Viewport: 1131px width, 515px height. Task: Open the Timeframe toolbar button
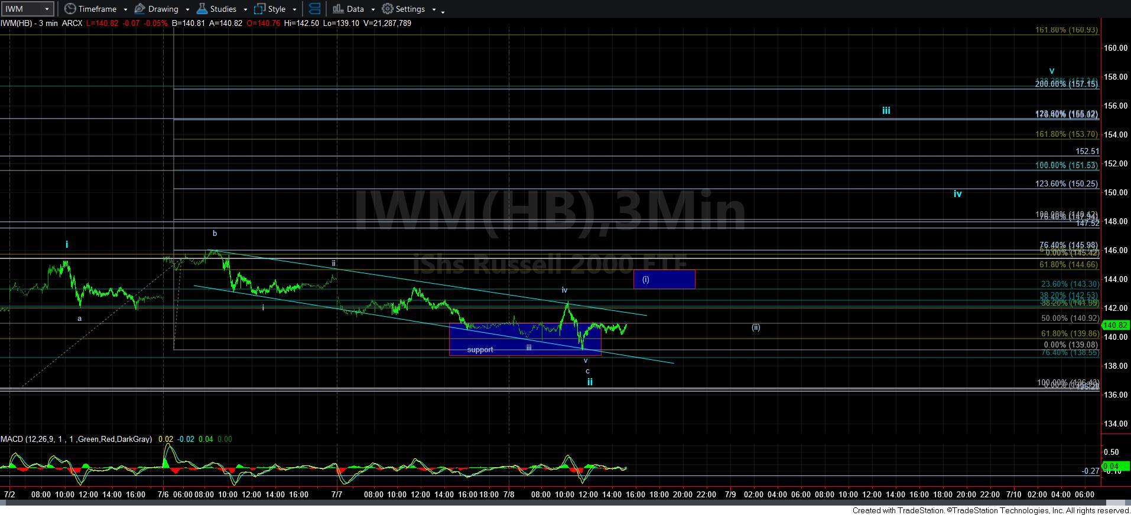90,9
